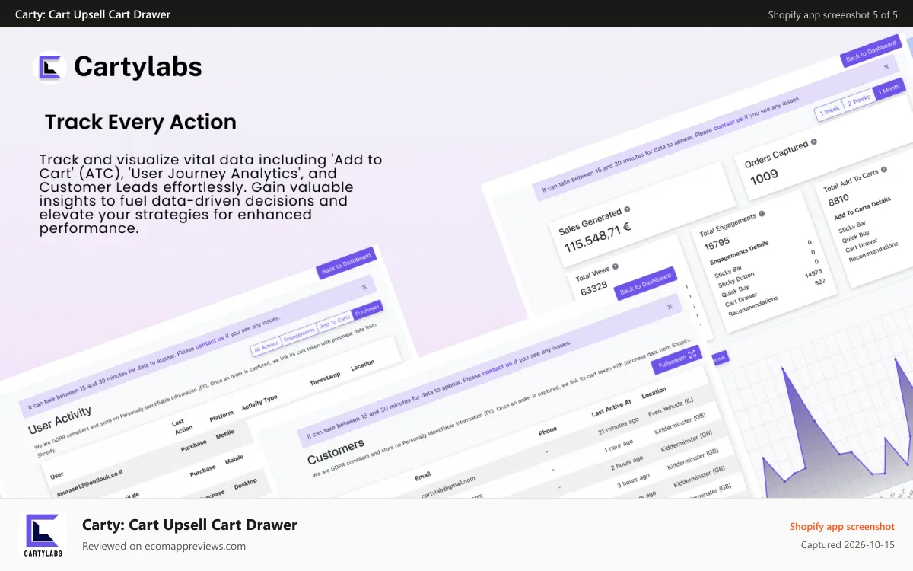Click Reviewed on ecomappreviews.com text
This screenshot has width=913, height=571.
point(164,546)
